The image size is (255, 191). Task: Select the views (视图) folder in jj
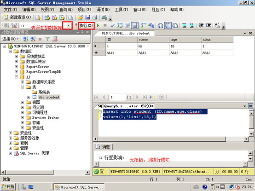pos(36,102)
